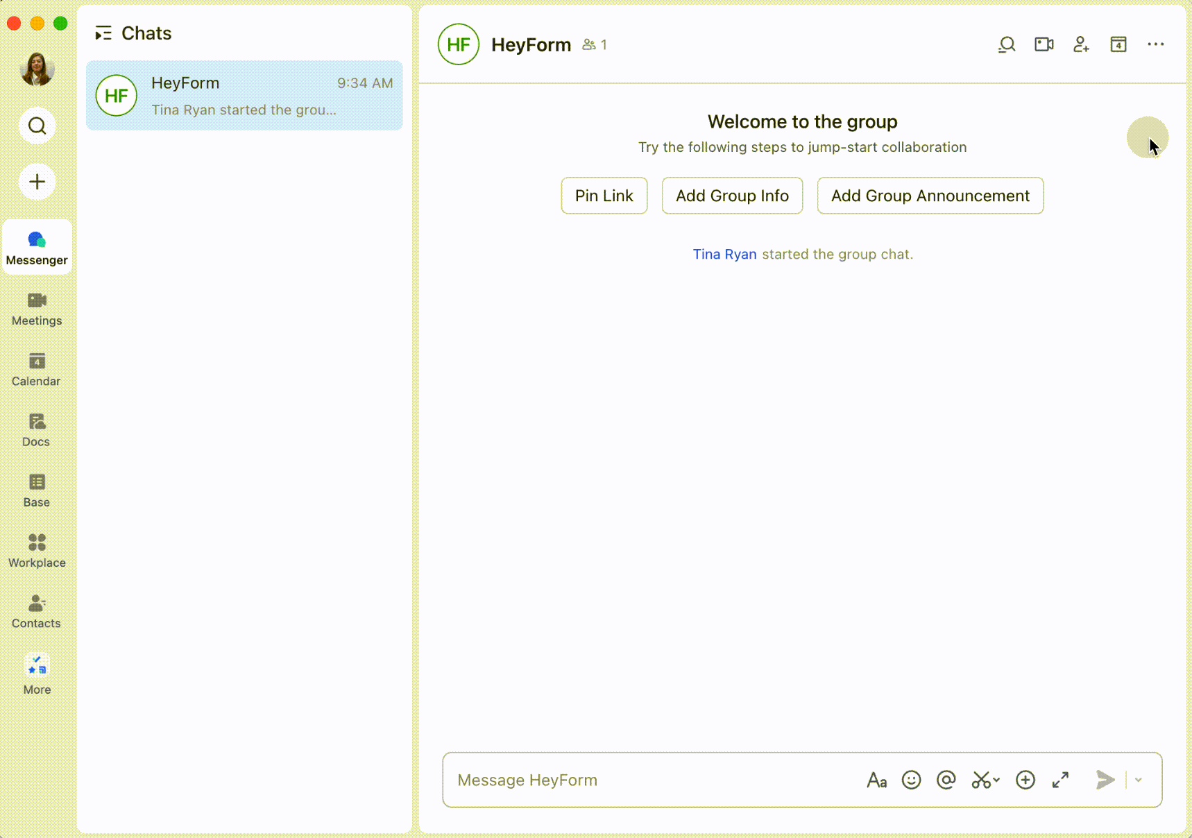Image resolution: width=1192 pixels, height=838 pixels.
Task: Expand the message editor to fullscreen
Action: point(1060,780)
